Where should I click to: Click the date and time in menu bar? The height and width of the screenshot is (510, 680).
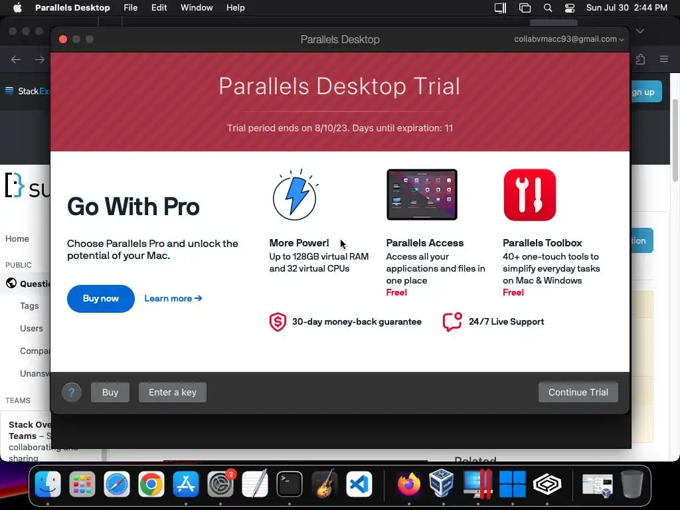tap(627, 8)
